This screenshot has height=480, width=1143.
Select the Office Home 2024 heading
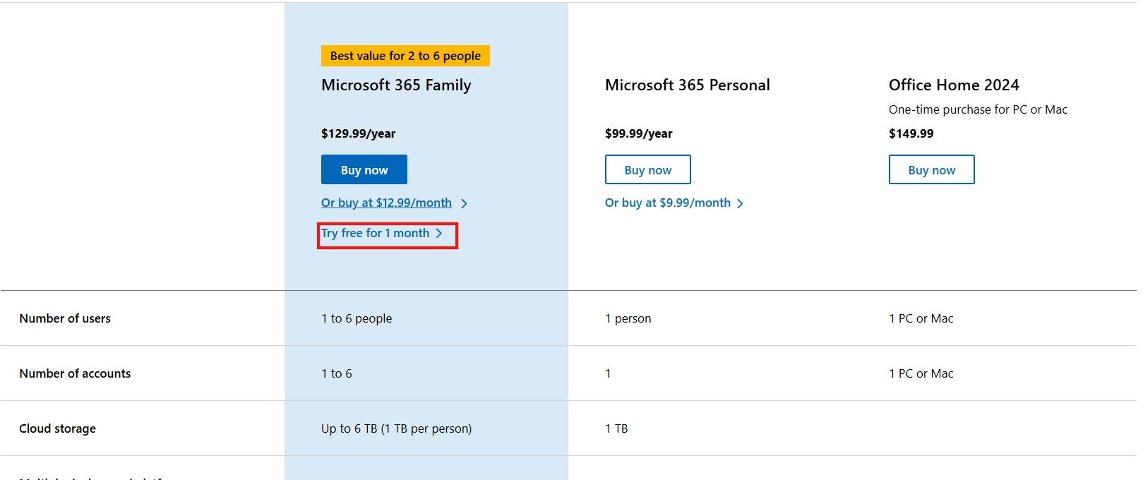click(954, 85)
